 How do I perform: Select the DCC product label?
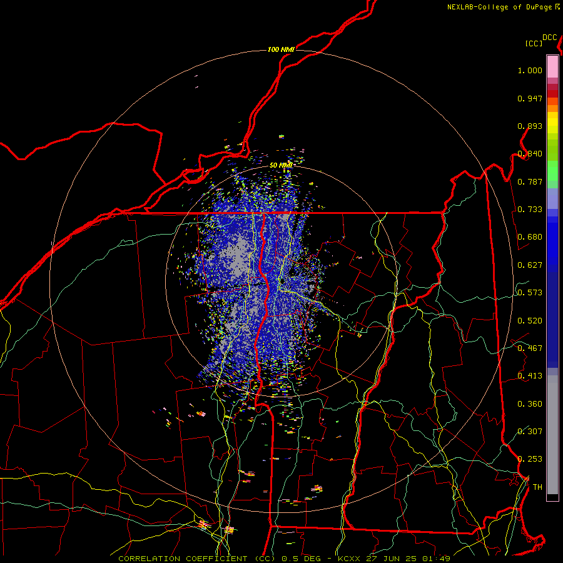(x=550, y=38)
